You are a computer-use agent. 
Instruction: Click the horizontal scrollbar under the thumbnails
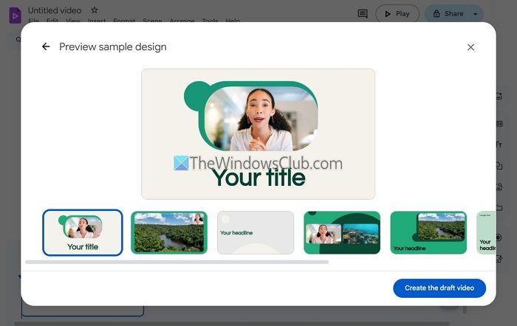[x=177, y=262]
